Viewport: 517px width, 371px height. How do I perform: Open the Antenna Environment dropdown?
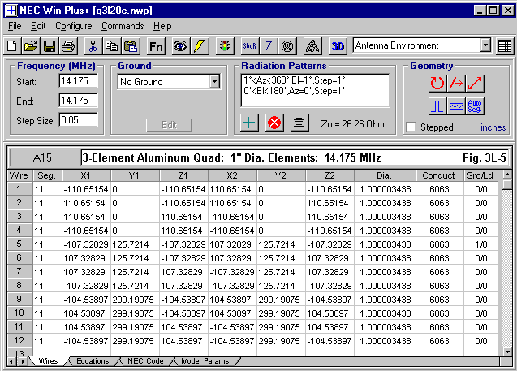click(484, 45)
